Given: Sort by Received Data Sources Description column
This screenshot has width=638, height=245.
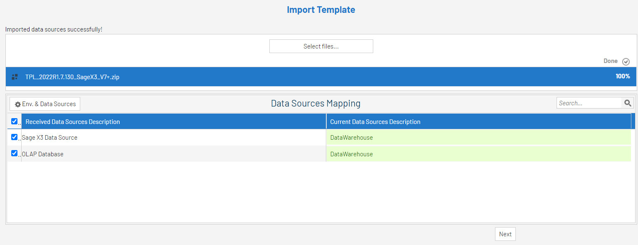Looking at the screenshot, I should pyautogui.click(x=73, y=122).
